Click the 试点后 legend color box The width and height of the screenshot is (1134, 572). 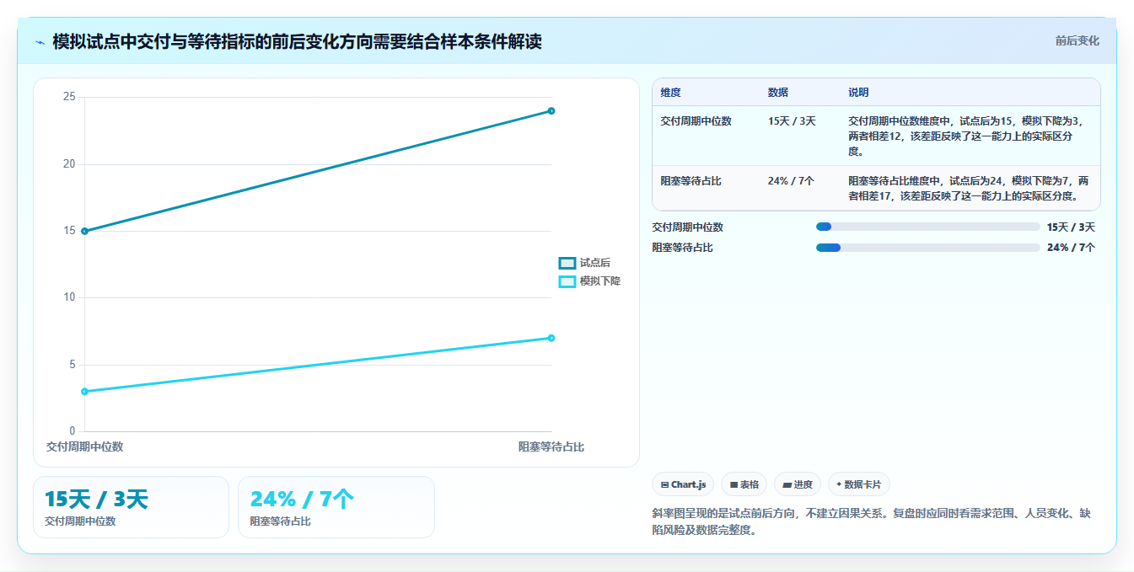coord(567,263)
